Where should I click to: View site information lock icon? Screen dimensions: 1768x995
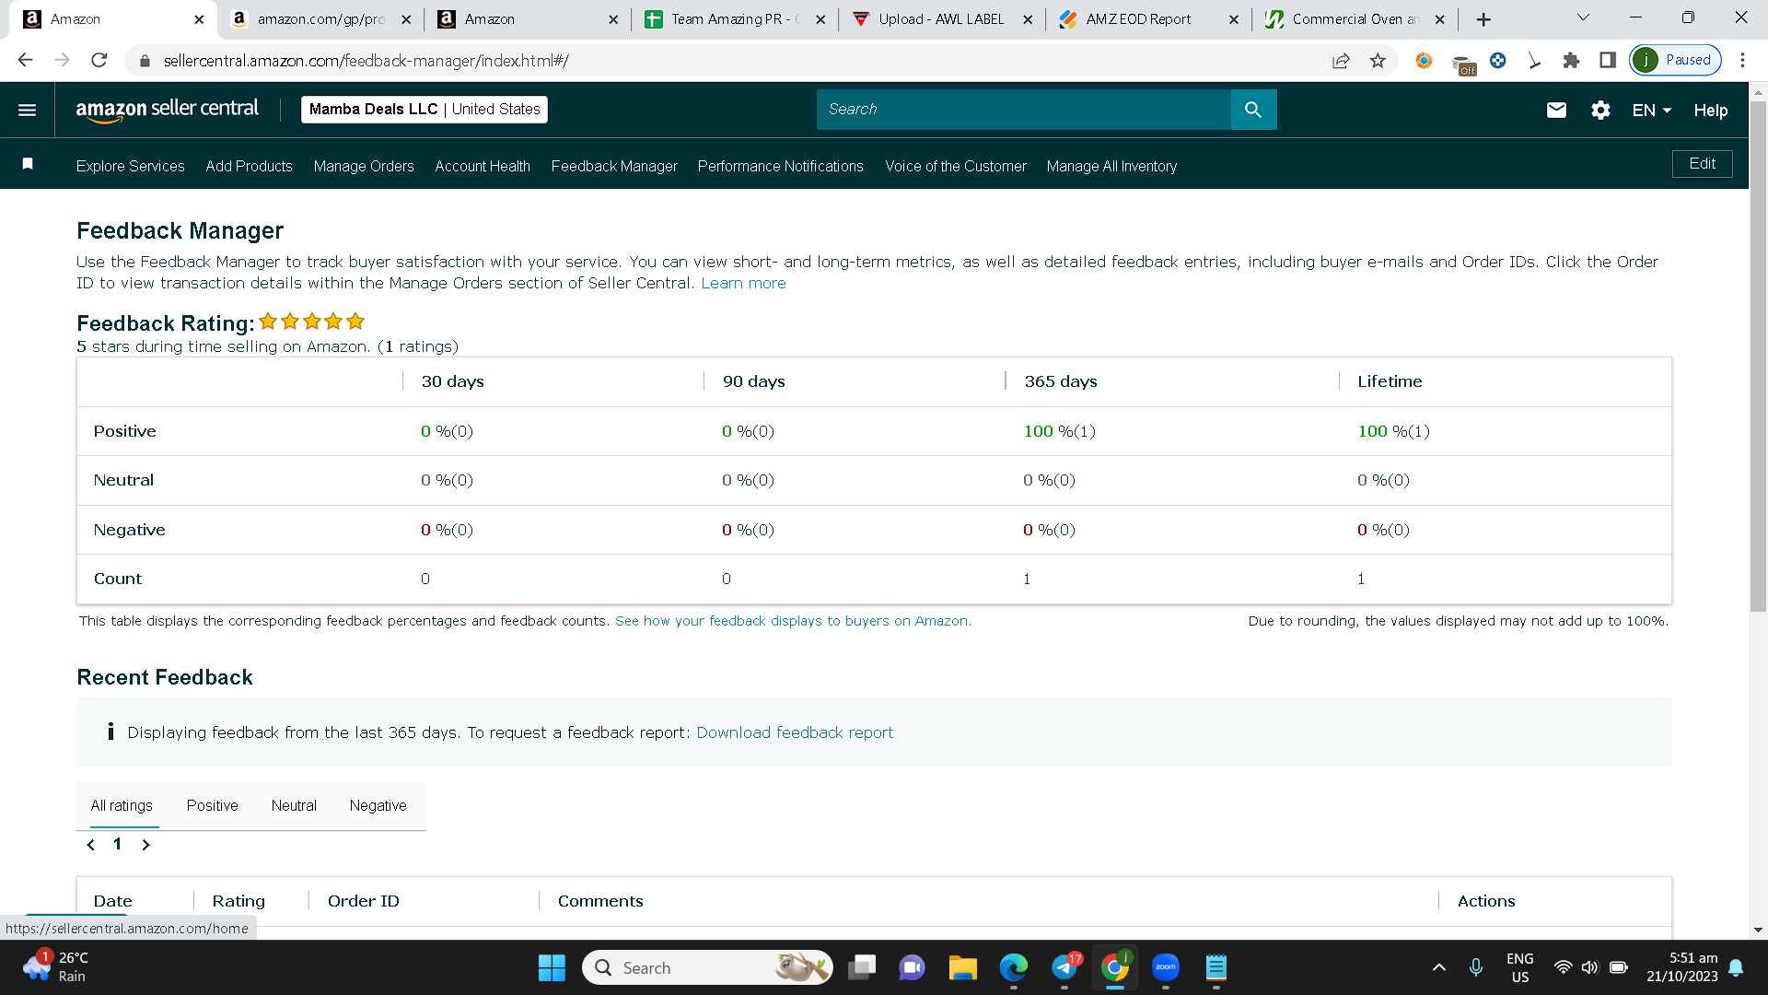(145, 61)
